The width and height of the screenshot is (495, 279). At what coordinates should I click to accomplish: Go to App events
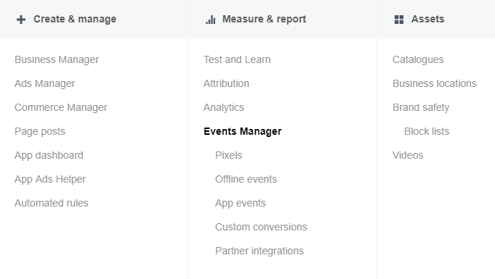coord(241,203)
